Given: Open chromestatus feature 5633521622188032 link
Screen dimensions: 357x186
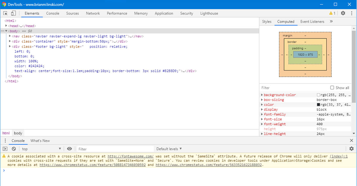Looking at the screenshot, I should [209, 165].
